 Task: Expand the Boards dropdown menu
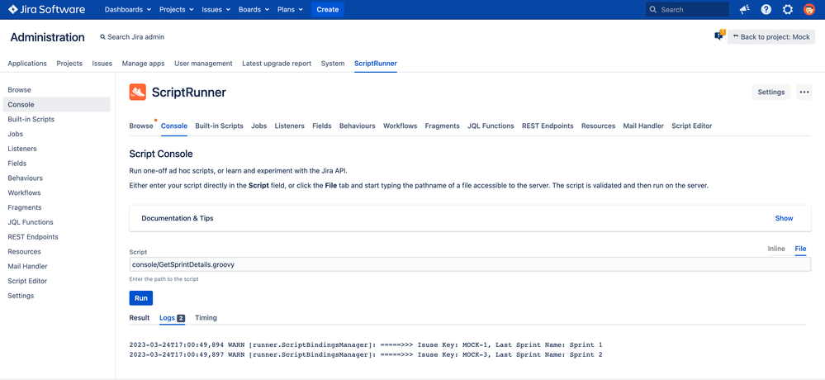(x=254, y=9)
